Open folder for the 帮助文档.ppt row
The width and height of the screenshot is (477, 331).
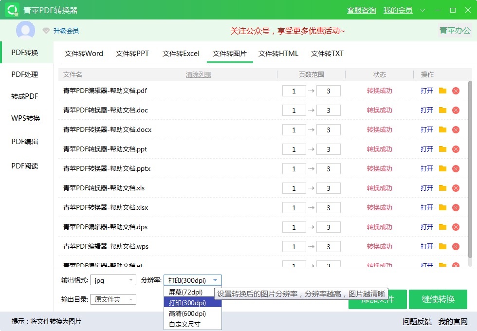click(x=442, y=149)
